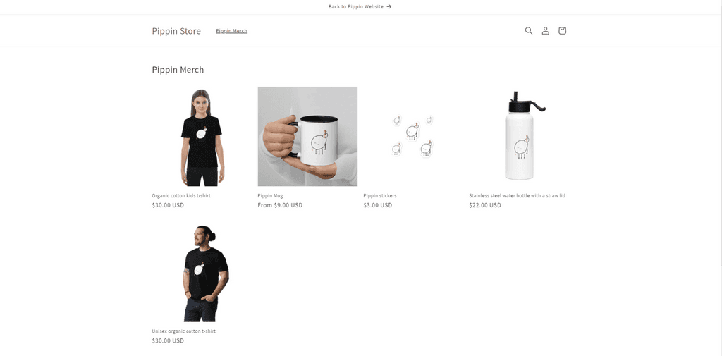Go to Back to Pippin Website link
722x356 pixels.
(x=355, y=7)
